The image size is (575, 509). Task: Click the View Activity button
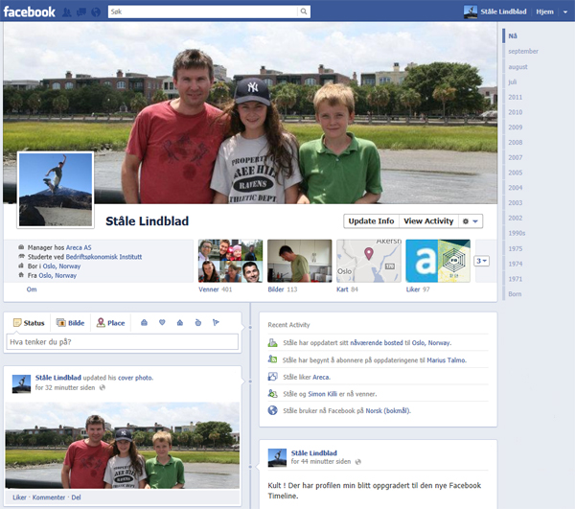pyautogui.click(x=428, y=221)
